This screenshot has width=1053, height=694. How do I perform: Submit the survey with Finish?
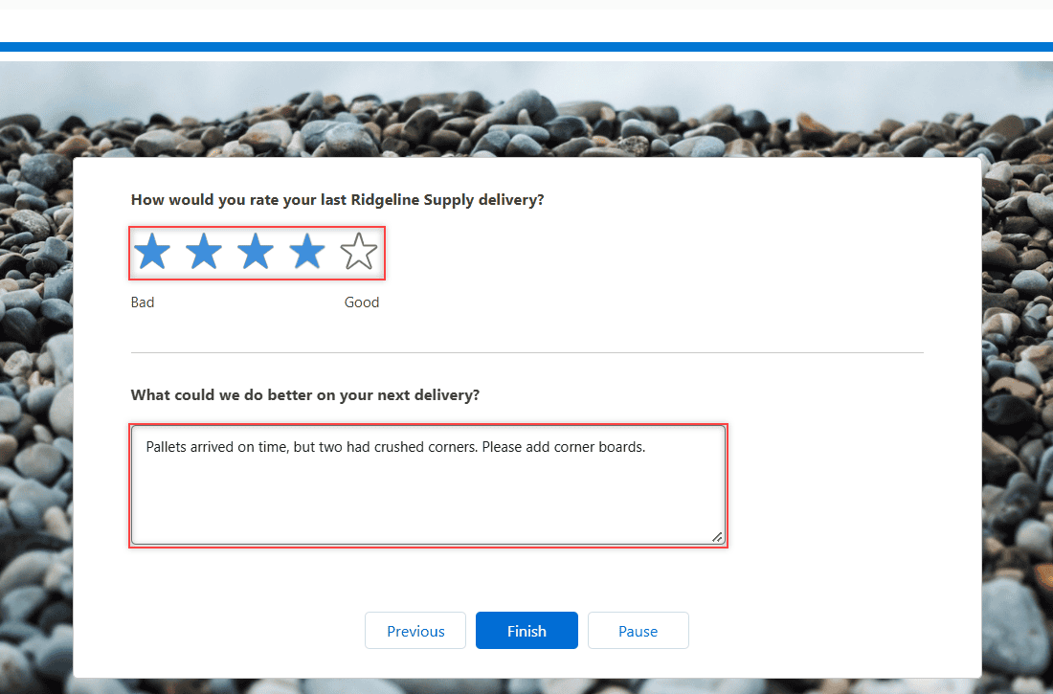[526, 630]
